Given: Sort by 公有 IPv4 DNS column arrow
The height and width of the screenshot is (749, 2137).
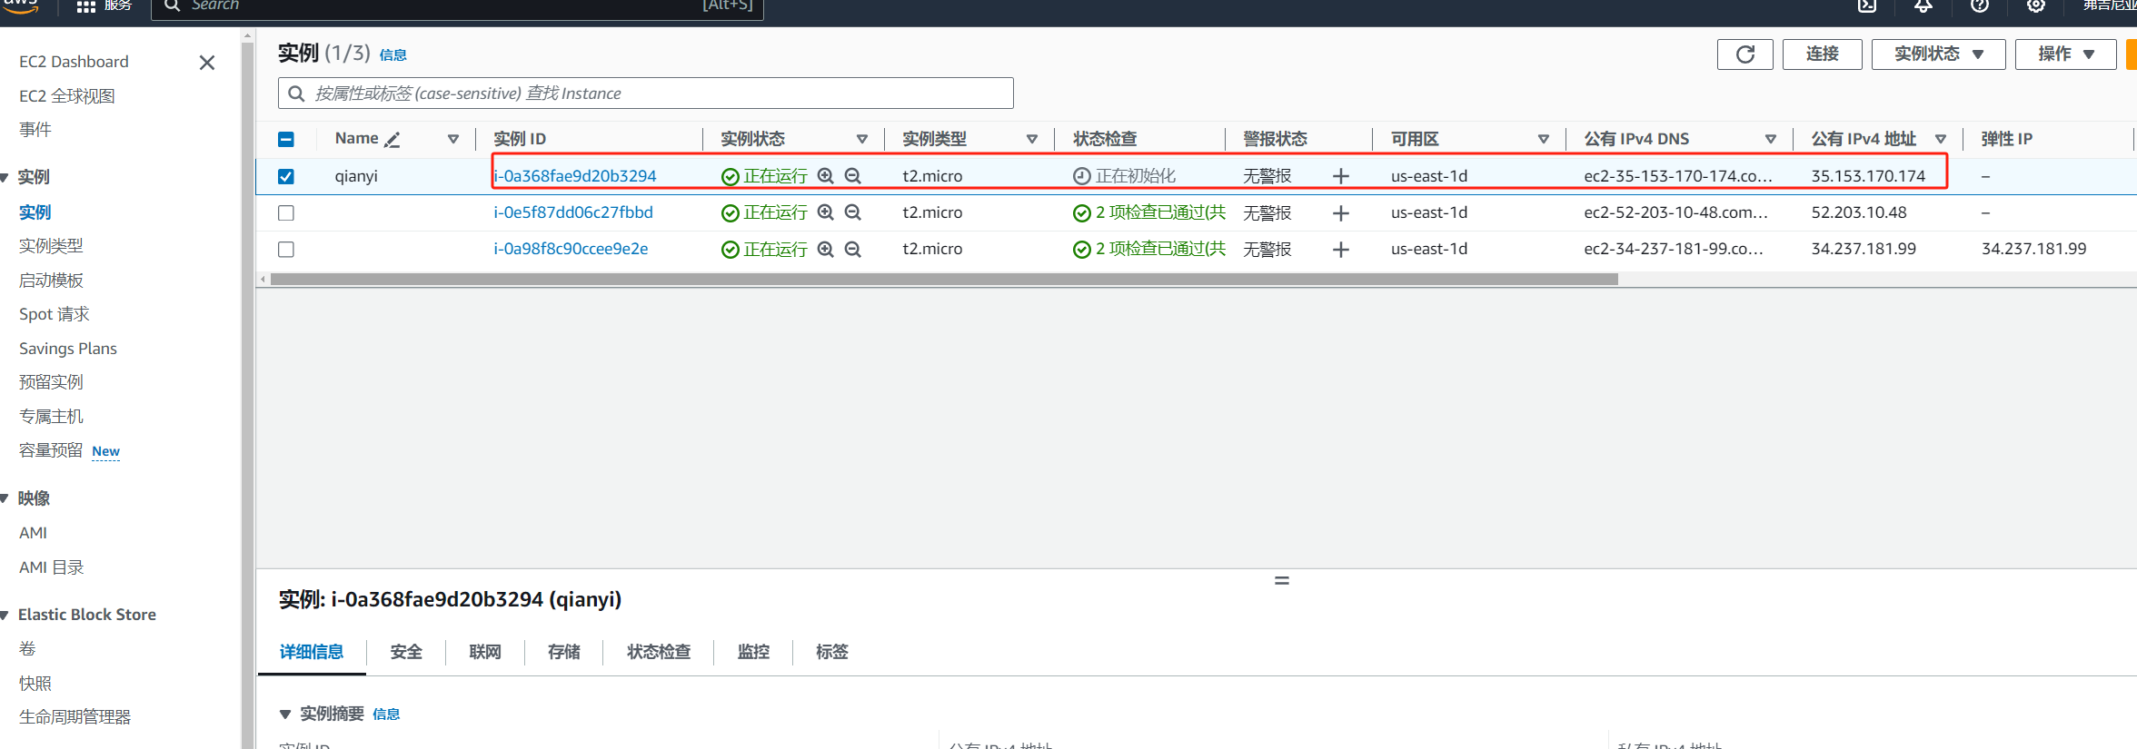Looking at the screenshot, I should click(1771, 139).
